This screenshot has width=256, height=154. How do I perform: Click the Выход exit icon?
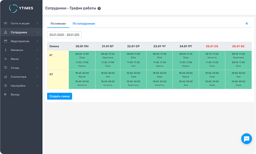point(6,94)
